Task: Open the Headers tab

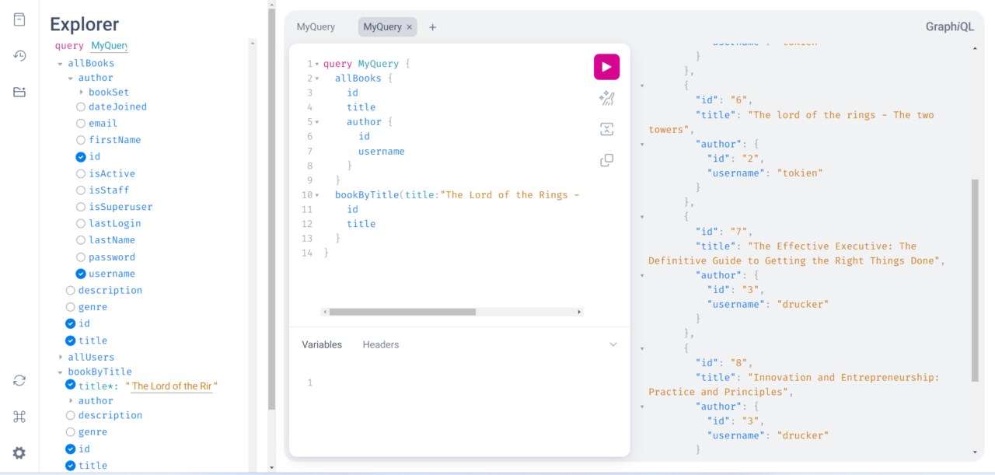Action: tap(380, 344)
